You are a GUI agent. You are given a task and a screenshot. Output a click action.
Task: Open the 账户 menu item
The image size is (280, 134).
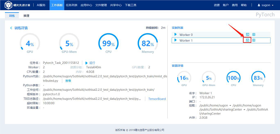tap(226, 5)
